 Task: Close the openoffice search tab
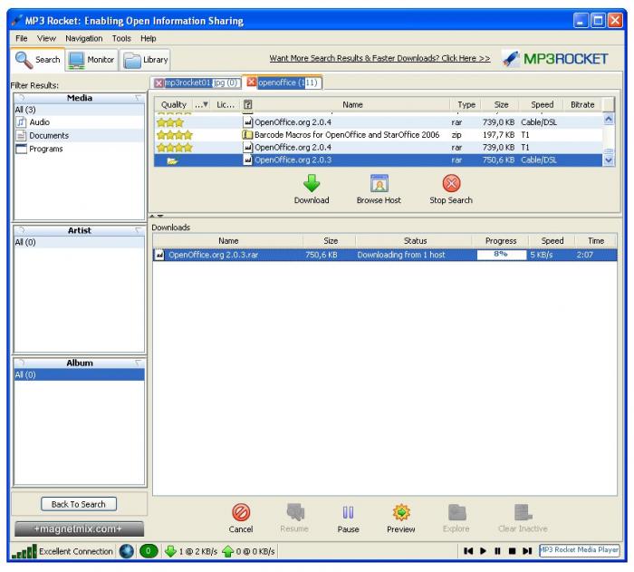(251, 82)
